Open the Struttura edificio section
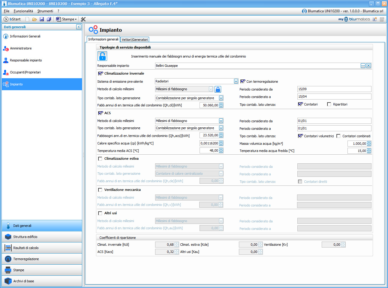This screenshot has width=388, height=288. click(42, 237)
